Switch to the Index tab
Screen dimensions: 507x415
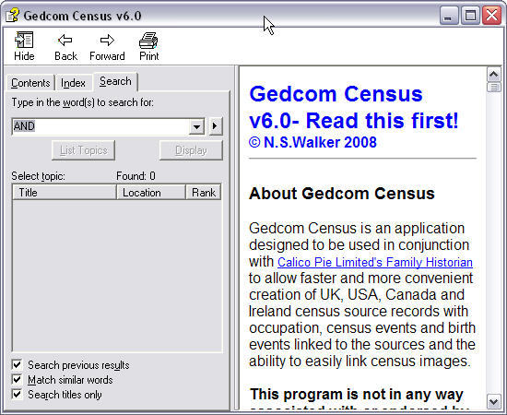click(73, 83)
